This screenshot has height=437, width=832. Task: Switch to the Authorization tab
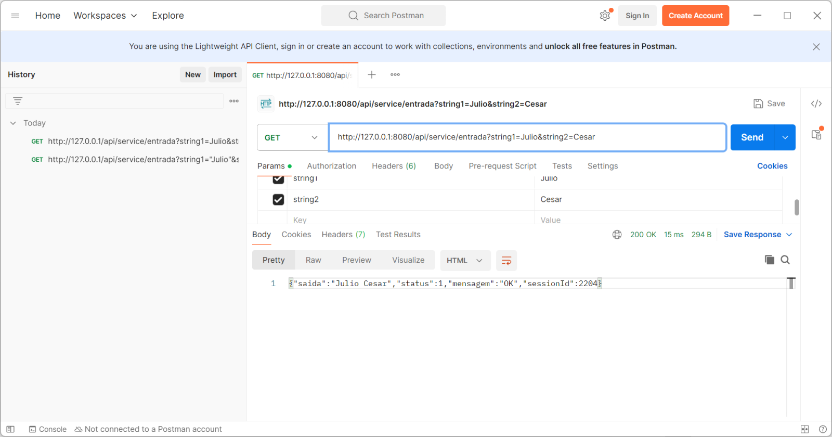[331, 166]
